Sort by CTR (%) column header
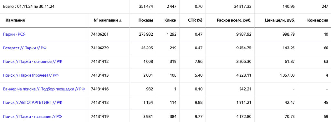Image resolution: width=331 pixels, height=122 pixels. pos(195,20)
